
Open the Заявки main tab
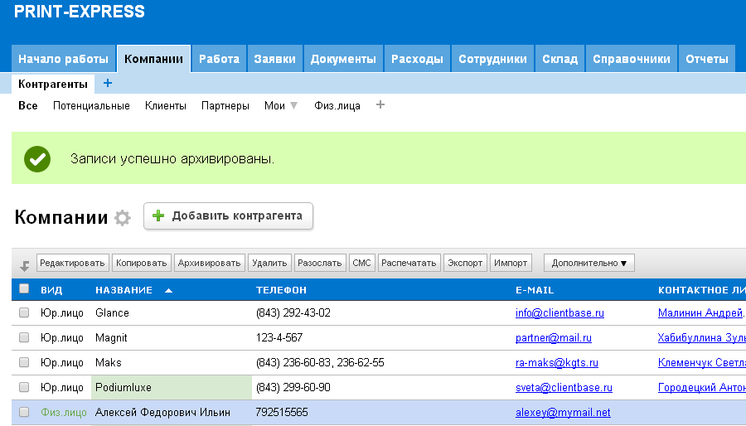pyautogui.click(x=274, y=59)
